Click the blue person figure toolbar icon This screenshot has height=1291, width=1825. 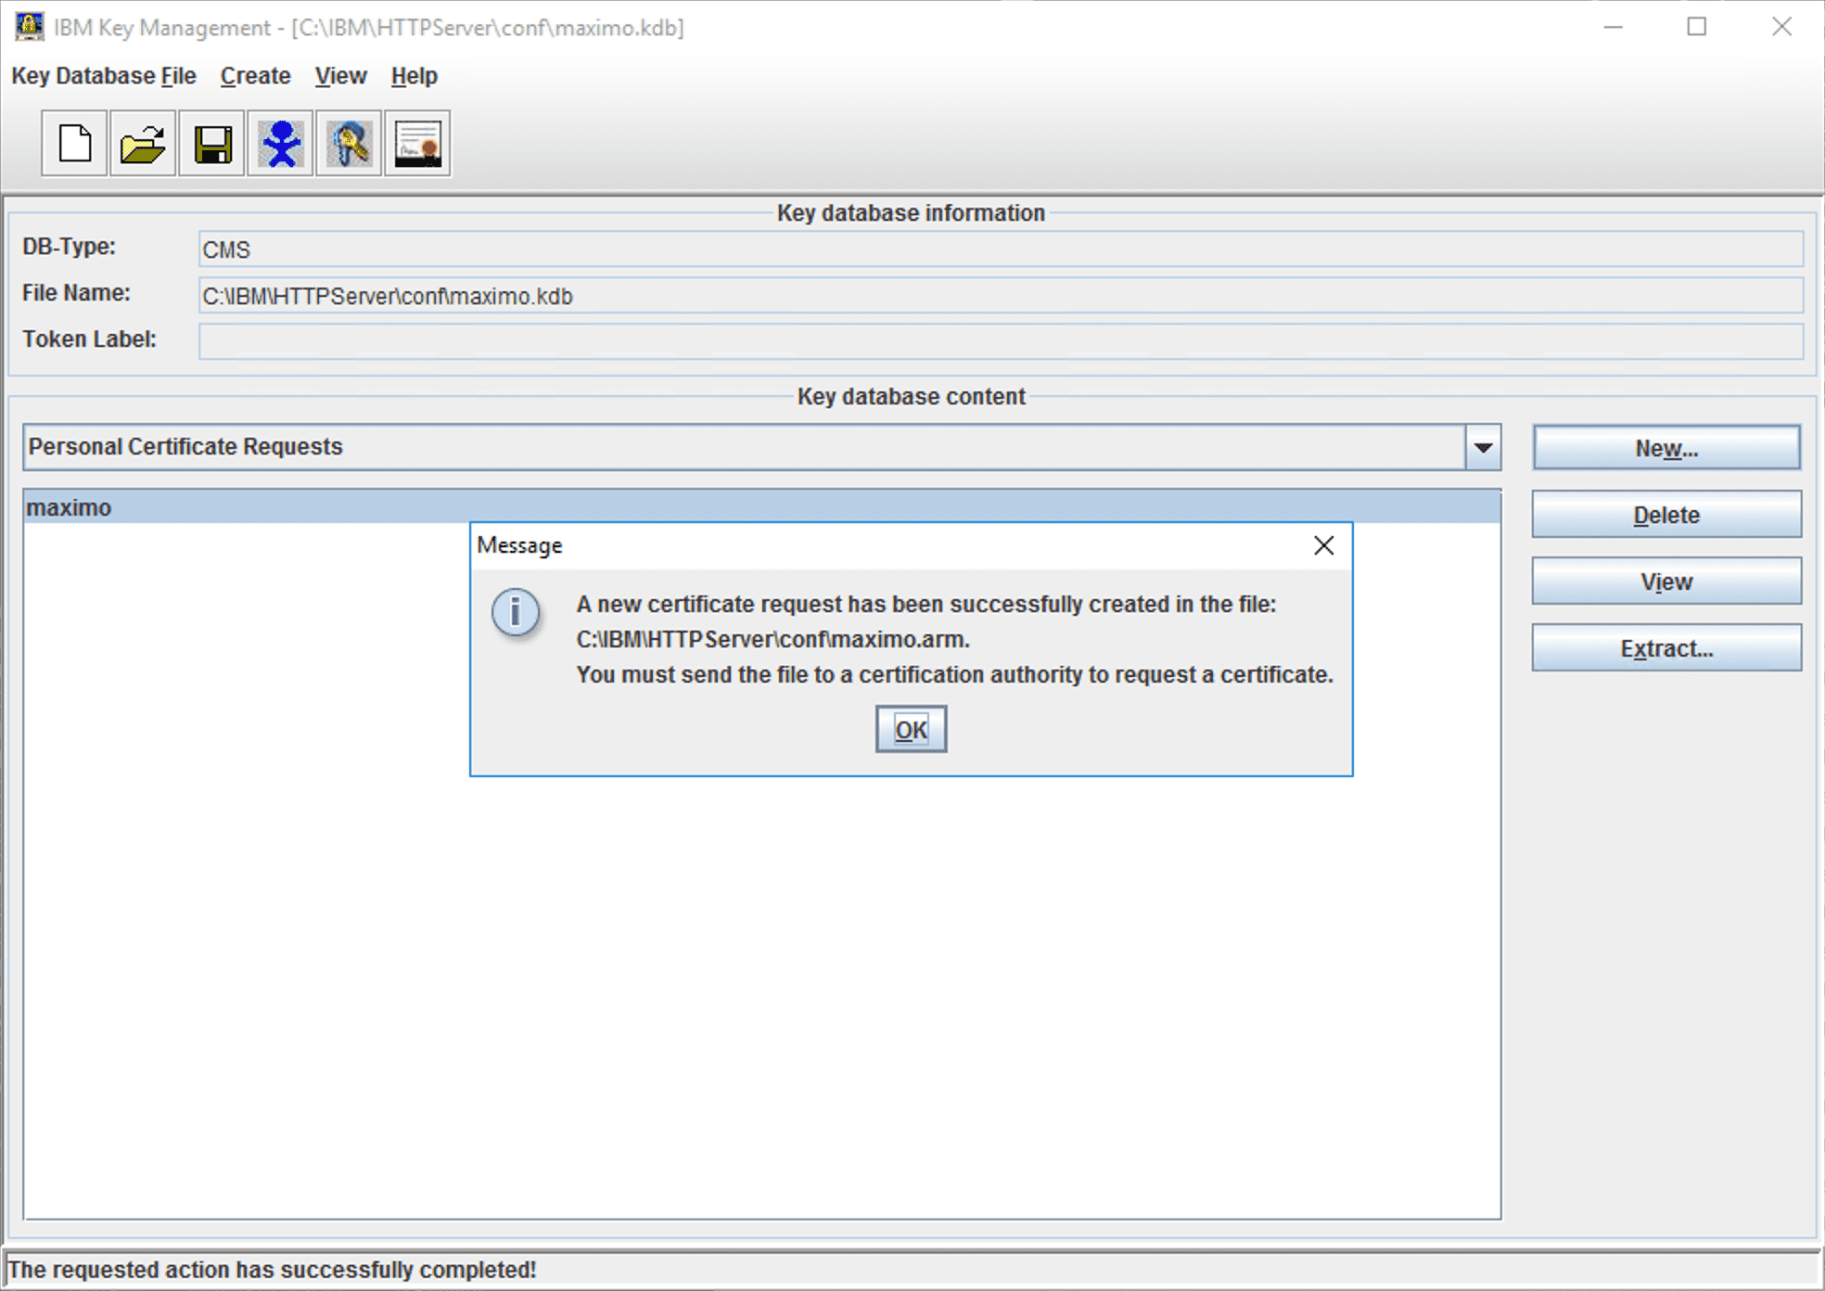click(280, 144)
